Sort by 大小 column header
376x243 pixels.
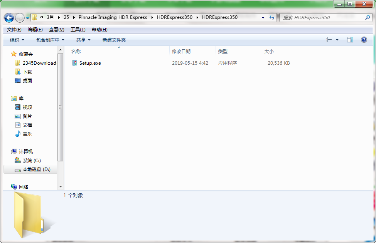[277, 51]
